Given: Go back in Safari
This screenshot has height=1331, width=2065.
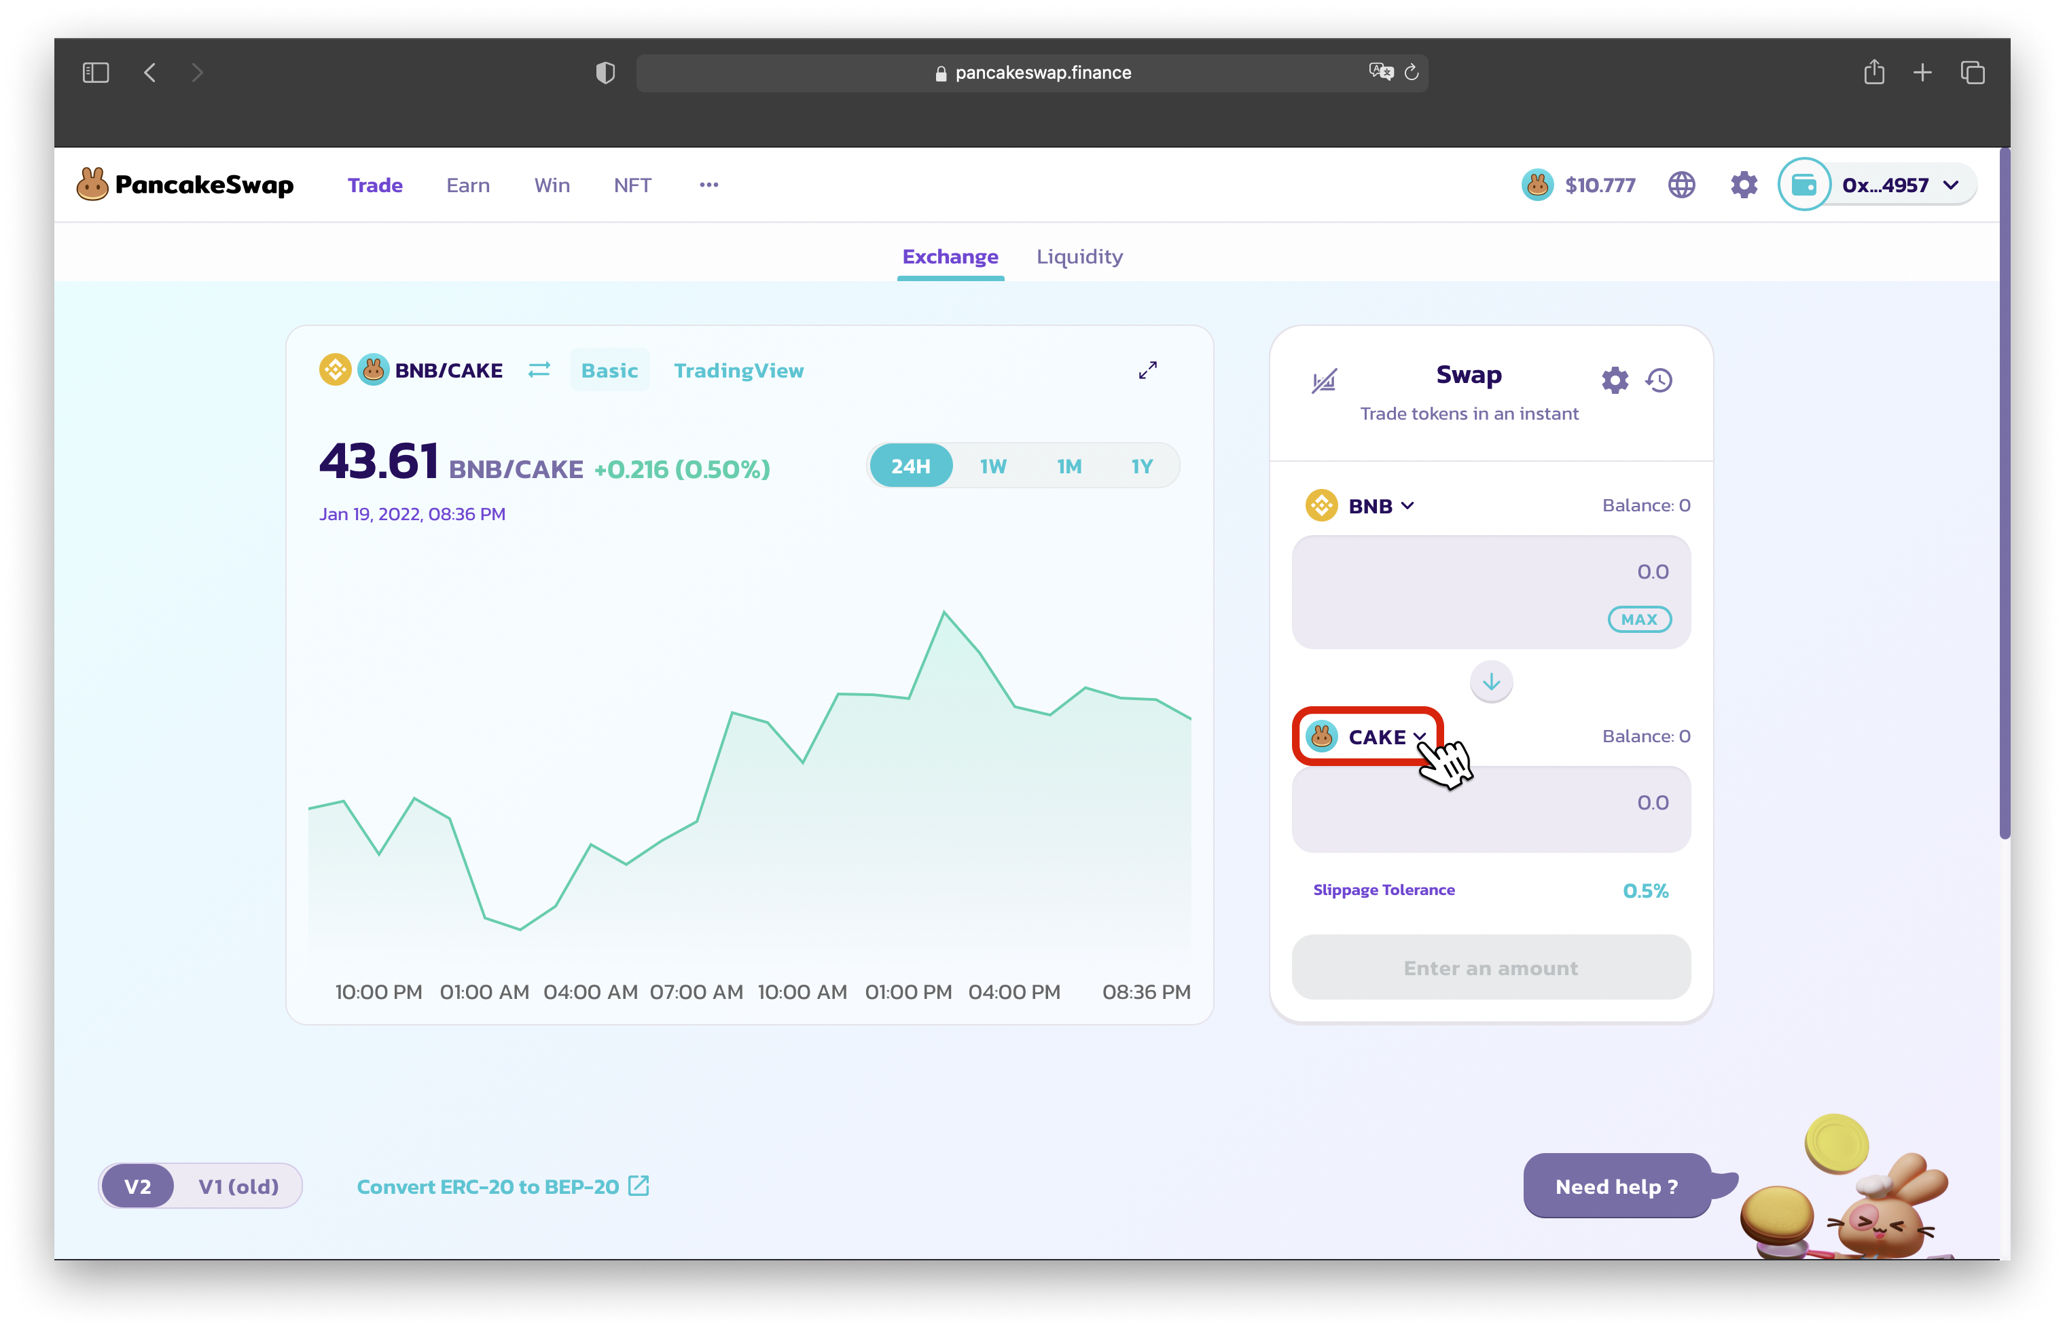Looking at the screenshot, I should click(x=150, y=73).
